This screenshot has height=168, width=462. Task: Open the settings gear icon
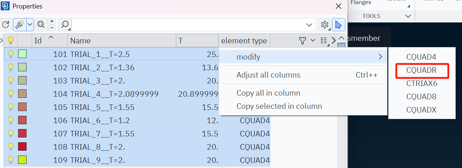point(325,25)
